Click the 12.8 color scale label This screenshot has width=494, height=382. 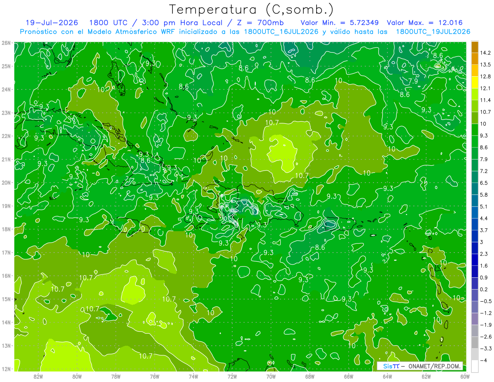pos(485,77)
